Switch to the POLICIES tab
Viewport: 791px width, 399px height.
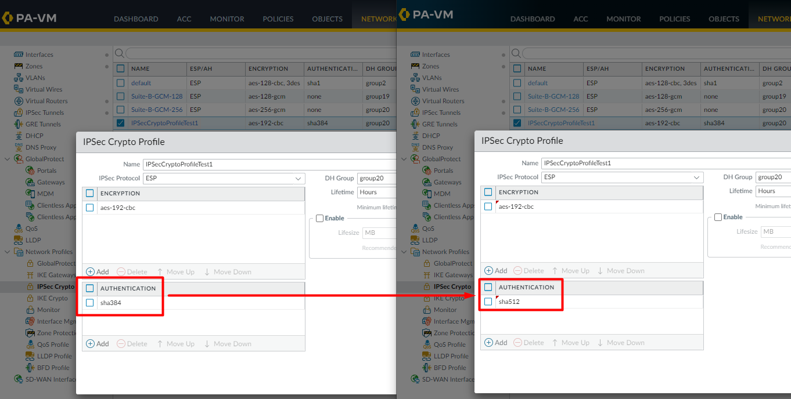point(278,19)
